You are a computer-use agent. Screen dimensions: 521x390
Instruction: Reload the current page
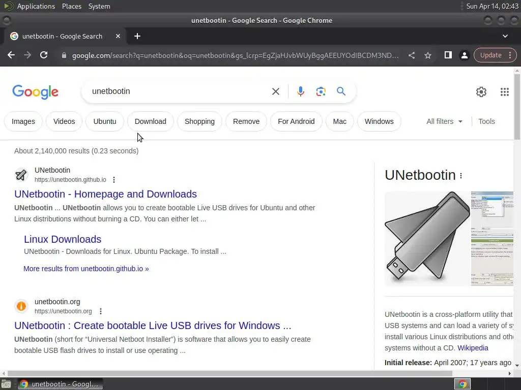click(x=44, y=55)
